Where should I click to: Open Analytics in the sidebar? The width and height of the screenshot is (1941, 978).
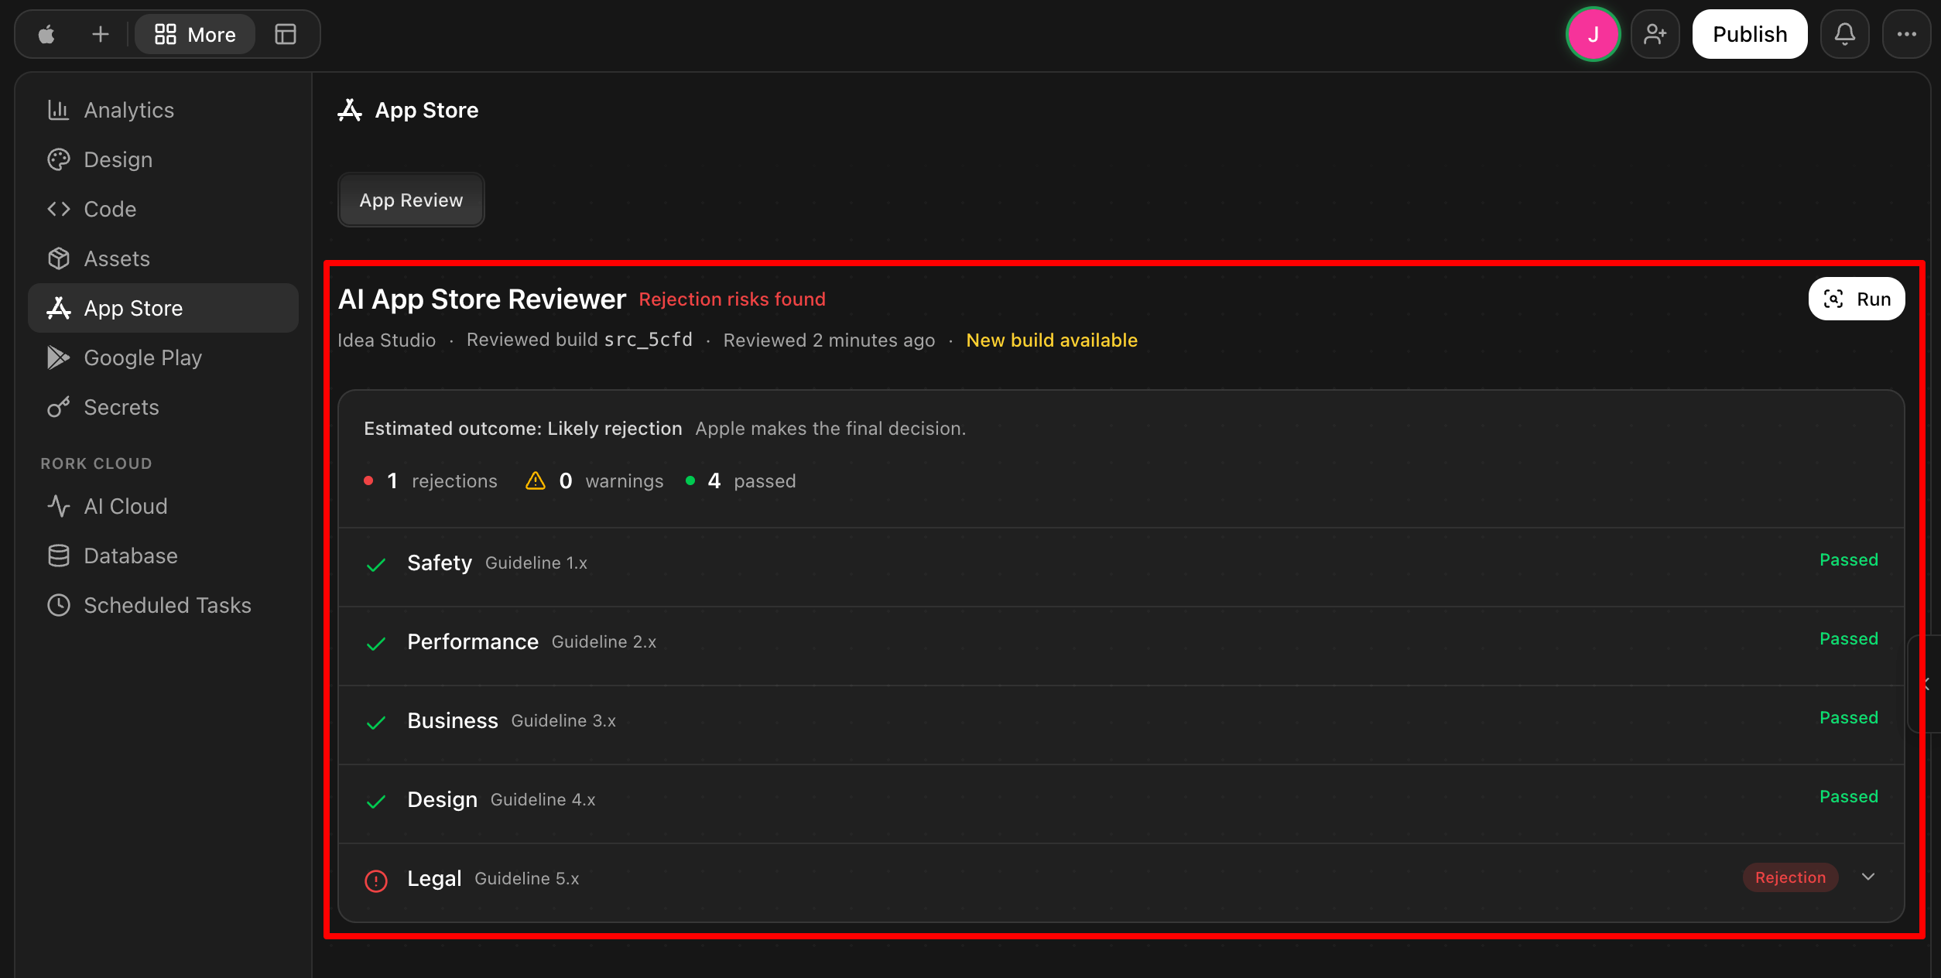pyautogui.click(x=163, y=110)
